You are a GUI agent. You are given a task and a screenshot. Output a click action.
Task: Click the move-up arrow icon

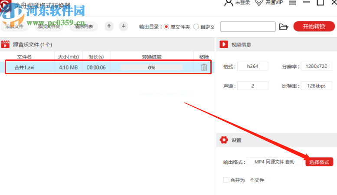coord(109,26)
